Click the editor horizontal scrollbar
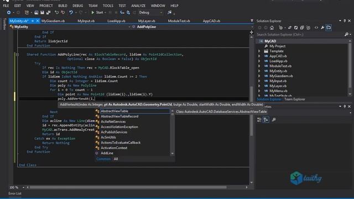 pos(128,187)
